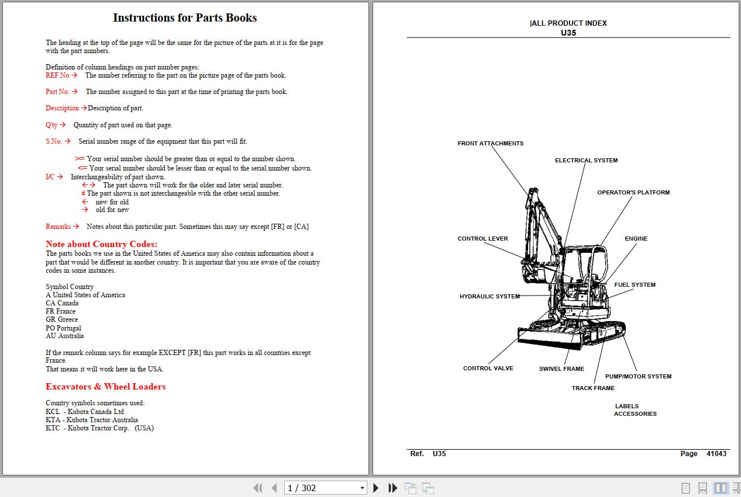This screenshot has height=497, width=741.
Task: Click the ELECTRICAL SYSTEM label
Action: point(586,160)
